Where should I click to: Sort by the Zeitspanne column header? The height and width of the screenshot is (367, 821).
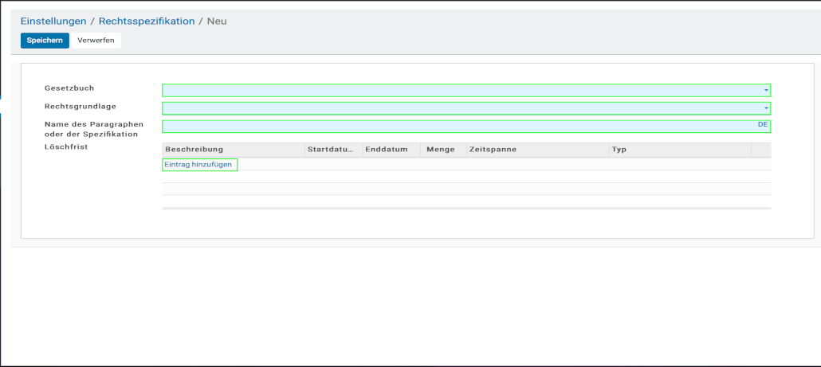pos(494,150)
